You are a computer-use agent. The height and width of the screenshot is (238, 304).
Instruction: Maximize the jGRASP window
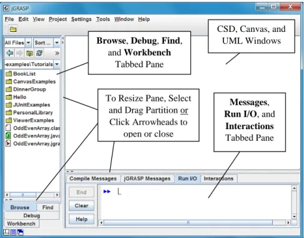click(x=274, y=7)
